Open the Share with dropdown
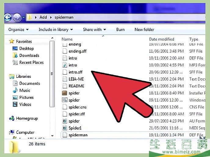Image resolution: width=210 pixels, height=157 pixels. (94, 30)
